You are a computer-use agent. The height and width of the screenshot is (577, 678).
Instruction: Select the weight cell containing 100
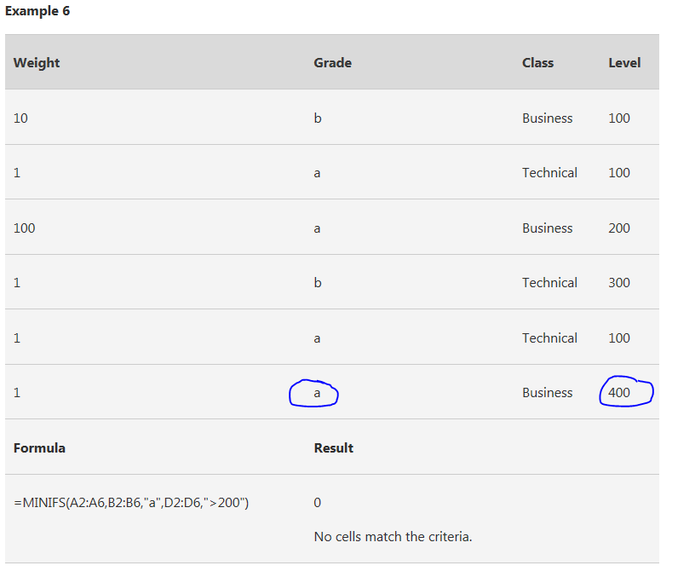(24, 228)
